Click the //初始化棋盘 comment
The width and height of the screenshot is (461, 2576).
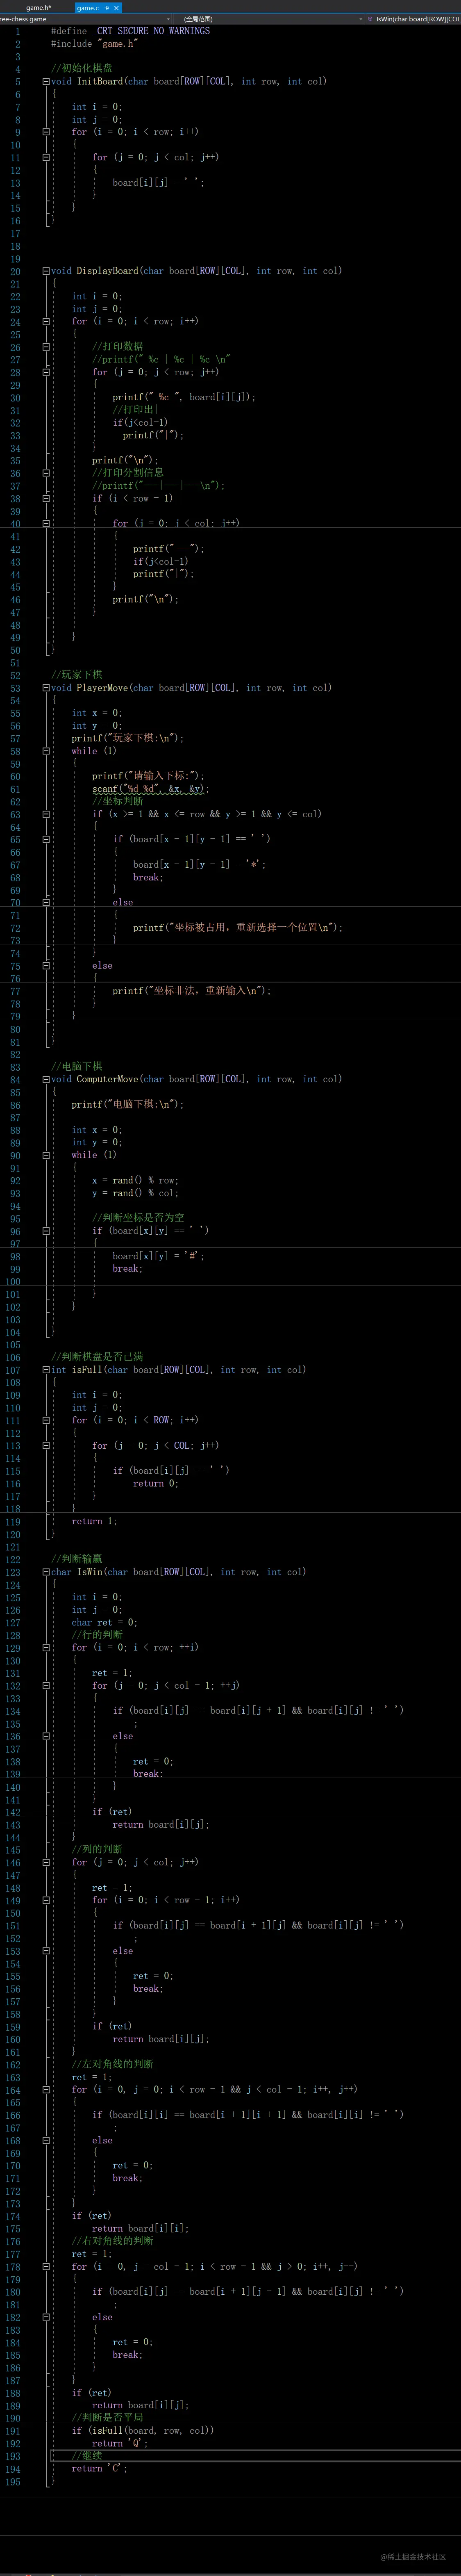[82, 68]
